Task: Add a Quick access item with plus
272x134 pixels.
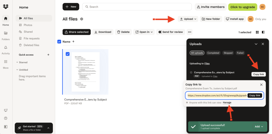Action: pos(48,55)
